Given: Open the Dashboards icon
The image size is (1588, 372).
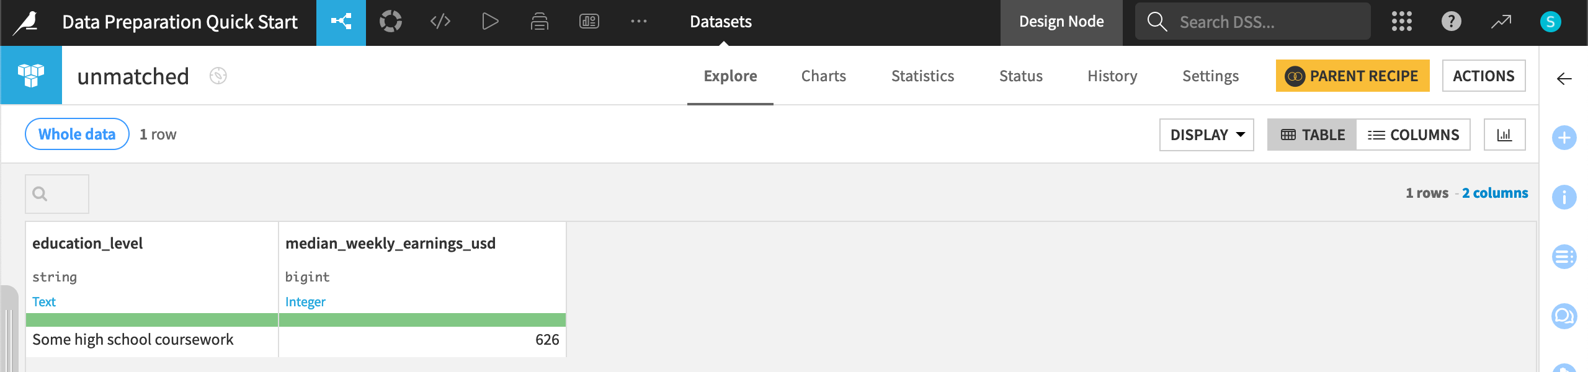Looking at the screenshot, I should tap(589, 22).
